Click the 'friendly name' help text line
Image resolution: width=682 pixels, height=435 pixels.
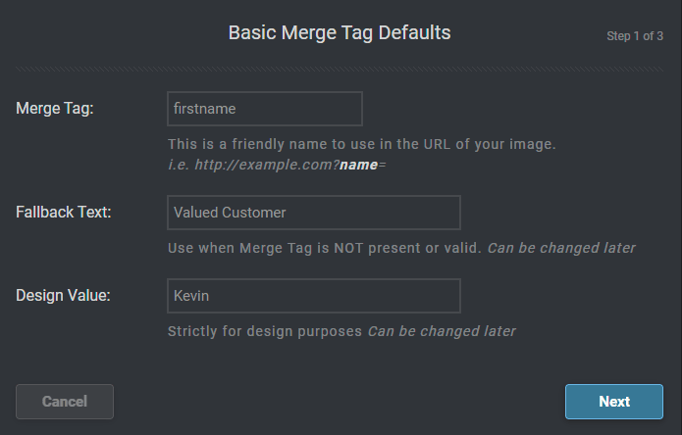361,144
